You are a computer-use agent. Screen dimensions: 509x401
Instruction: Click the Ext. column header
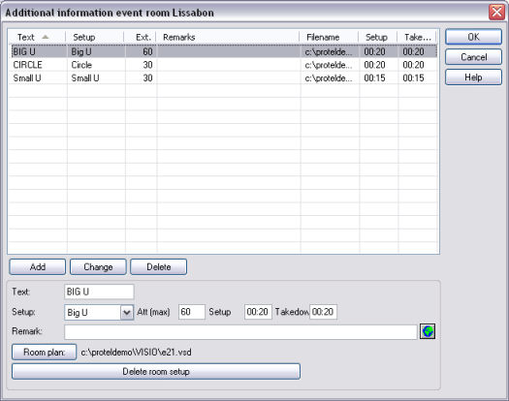141,37
